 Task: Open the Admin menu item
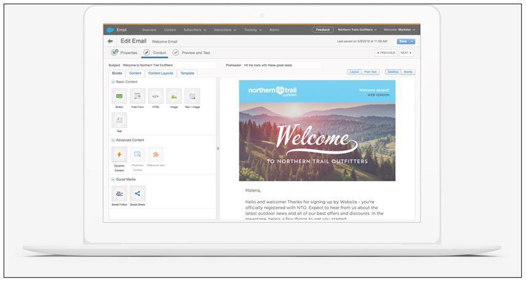[274, 30]
